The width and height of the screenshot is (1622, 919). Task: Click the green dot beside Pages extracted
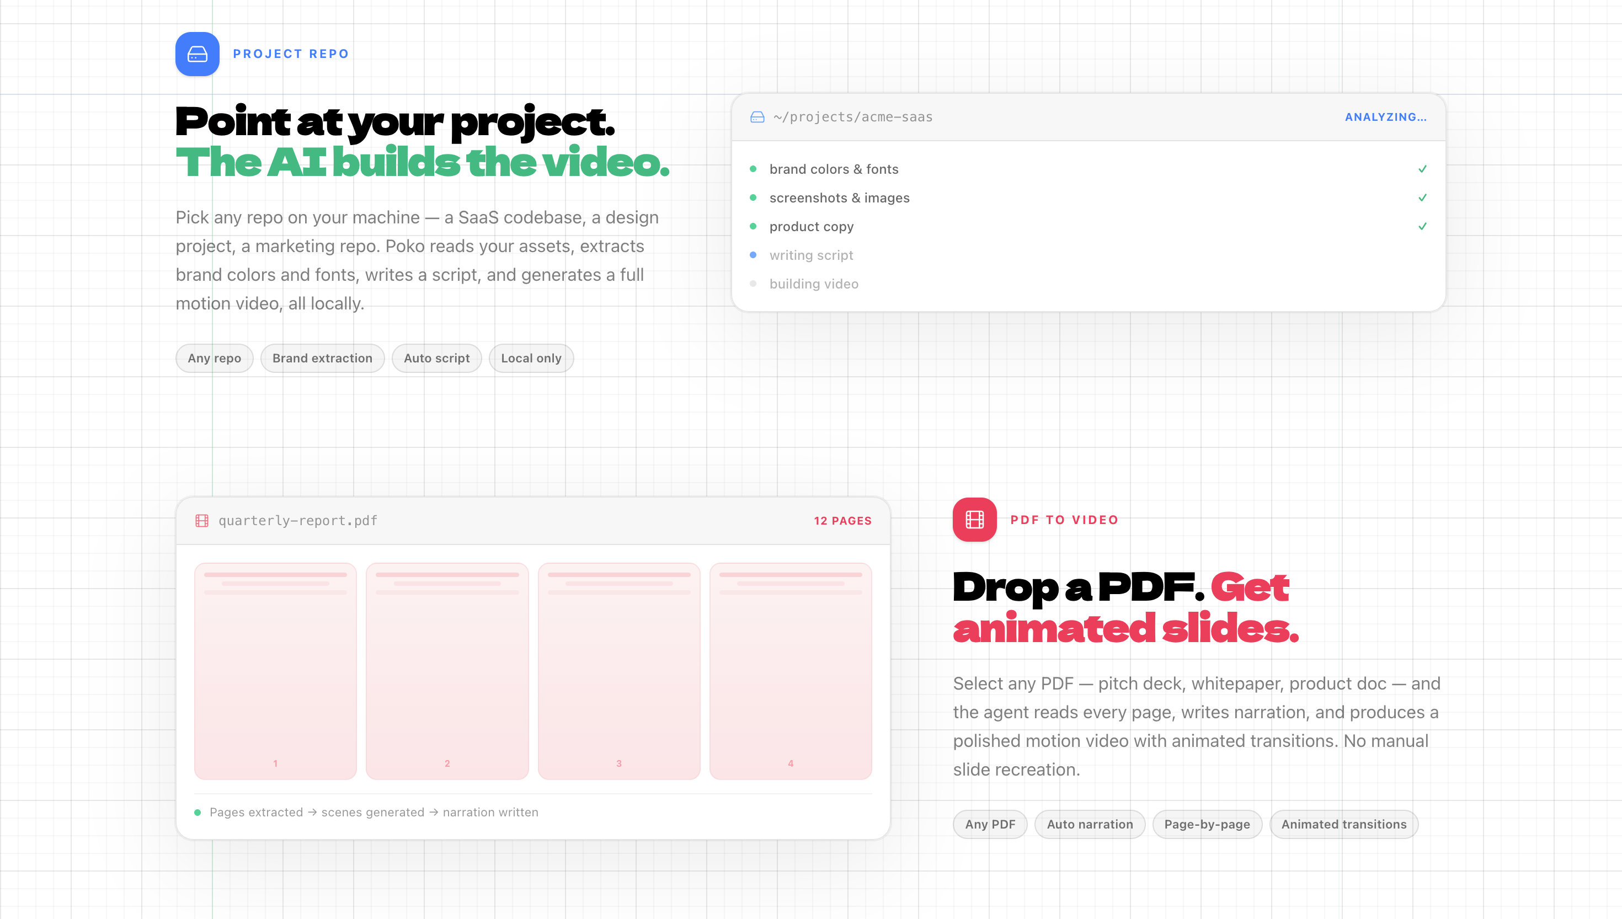tap(198, 813)
